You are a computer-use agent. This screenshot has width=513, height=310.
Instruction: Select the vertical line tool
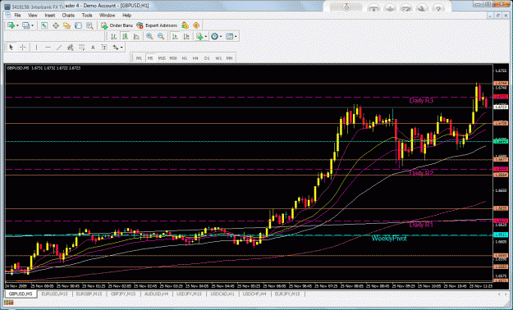[36, 48]
